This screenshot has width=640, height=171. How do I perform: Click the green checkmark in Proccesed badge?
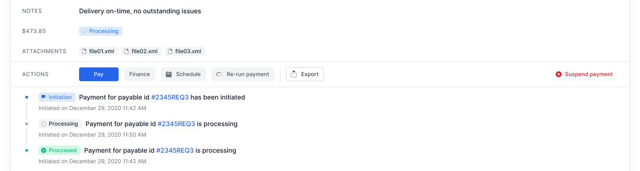pos(43,150)
